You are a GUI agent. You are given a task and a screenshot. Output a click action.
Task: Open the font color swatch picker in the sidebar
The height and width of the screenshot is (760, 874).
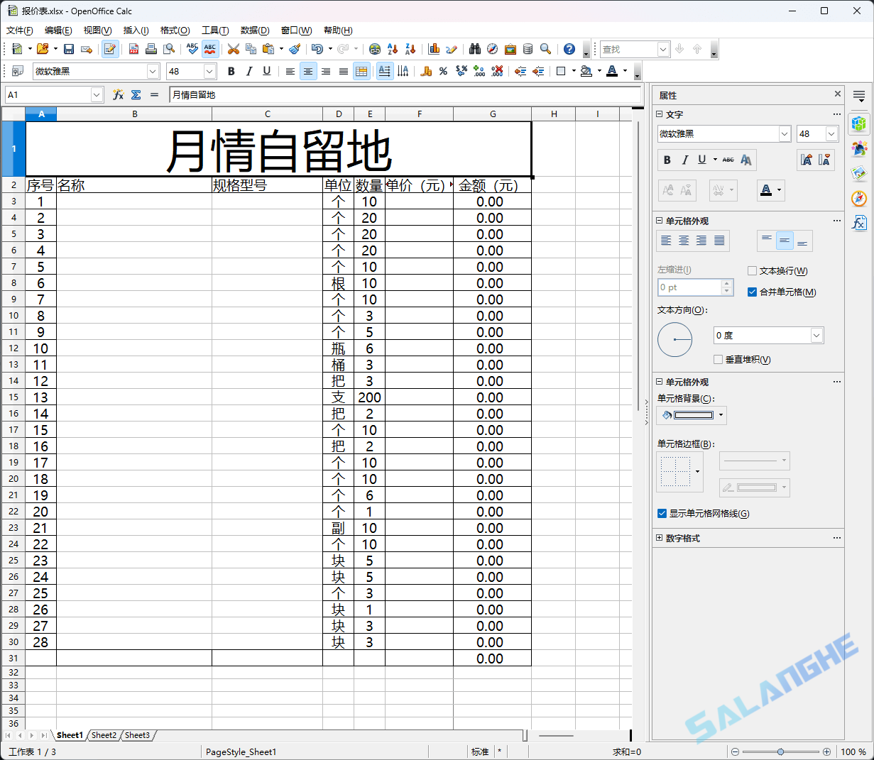coord(777,189)
